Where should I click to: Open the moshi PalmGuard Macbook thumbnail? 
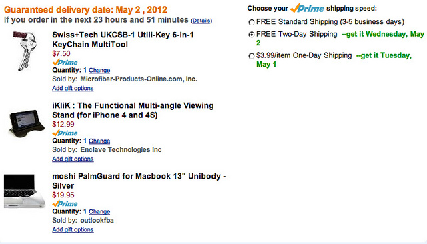click(25, 191)
